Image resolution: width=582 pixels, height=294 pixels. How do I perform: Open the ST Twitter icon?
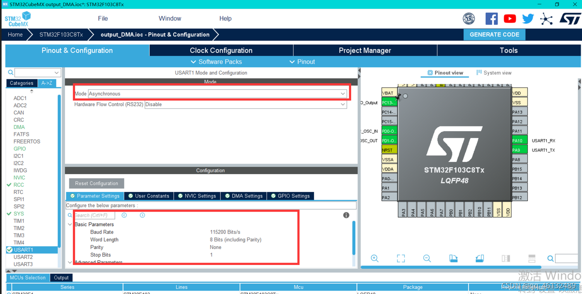coord(528,19)
